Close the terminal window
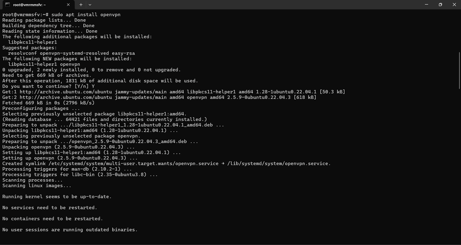 coord(454,5)
